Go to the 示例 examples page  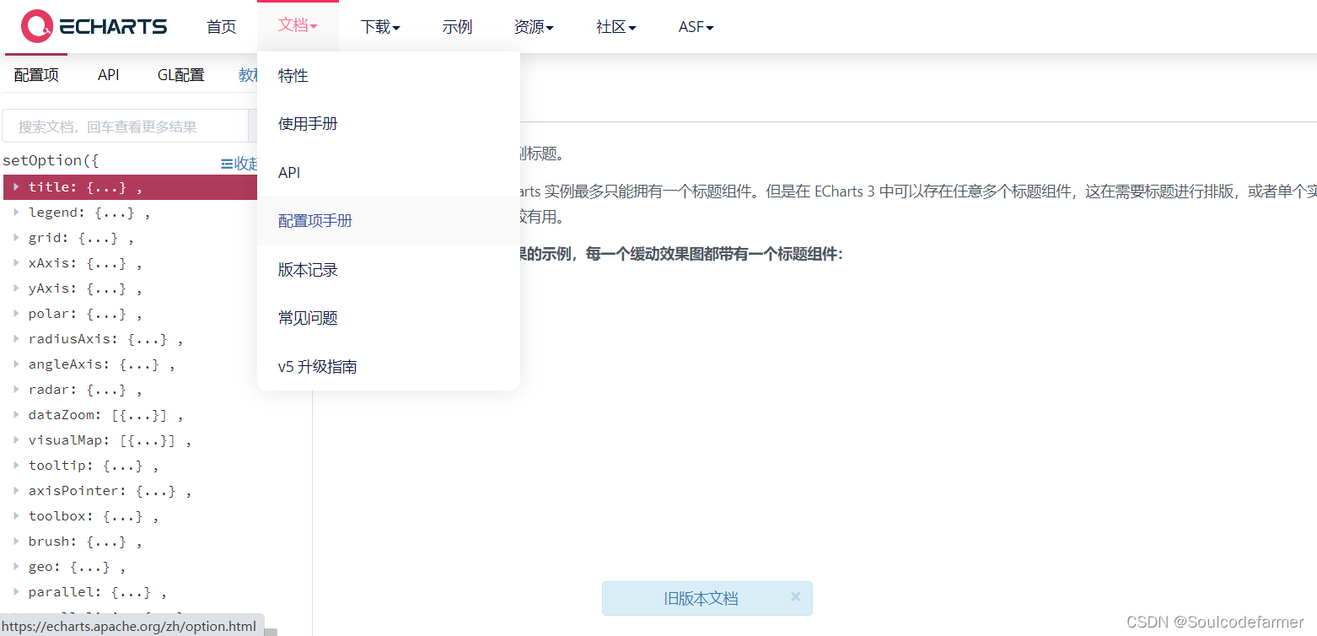[457, 27]
